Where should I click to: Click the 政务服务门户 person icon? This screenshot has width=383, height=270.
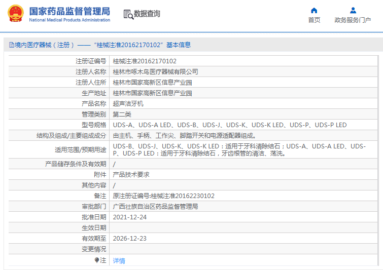(353, 10)
